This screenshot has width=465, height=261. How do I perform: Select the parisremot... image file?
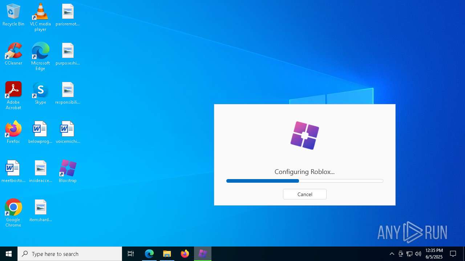click(68, 15)
